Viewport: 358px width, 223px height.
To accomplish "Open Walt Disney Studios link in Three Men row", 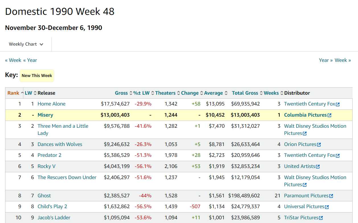I will (x=315, y=129).
